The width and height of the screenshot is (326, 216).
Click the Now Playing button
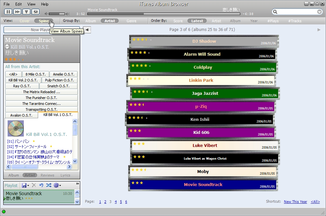pyautogui.click(x=42, y=30)
